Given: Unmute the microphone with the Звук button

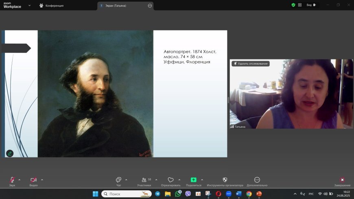Looking at the screenshot, I should pyautogui.click(x=12, y=182).
